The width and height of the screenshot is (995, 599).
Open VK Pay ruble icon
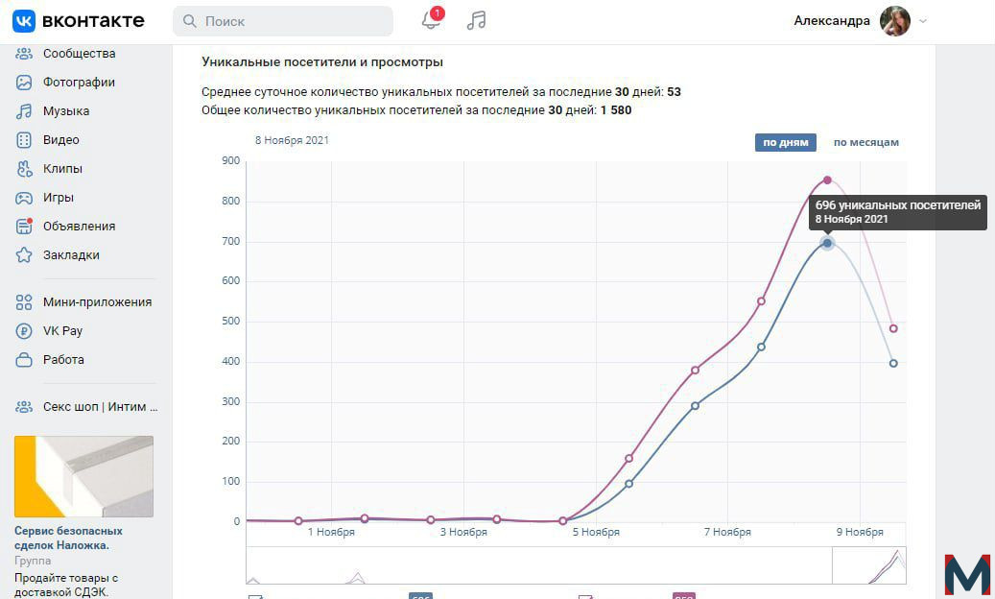[24, 330]
